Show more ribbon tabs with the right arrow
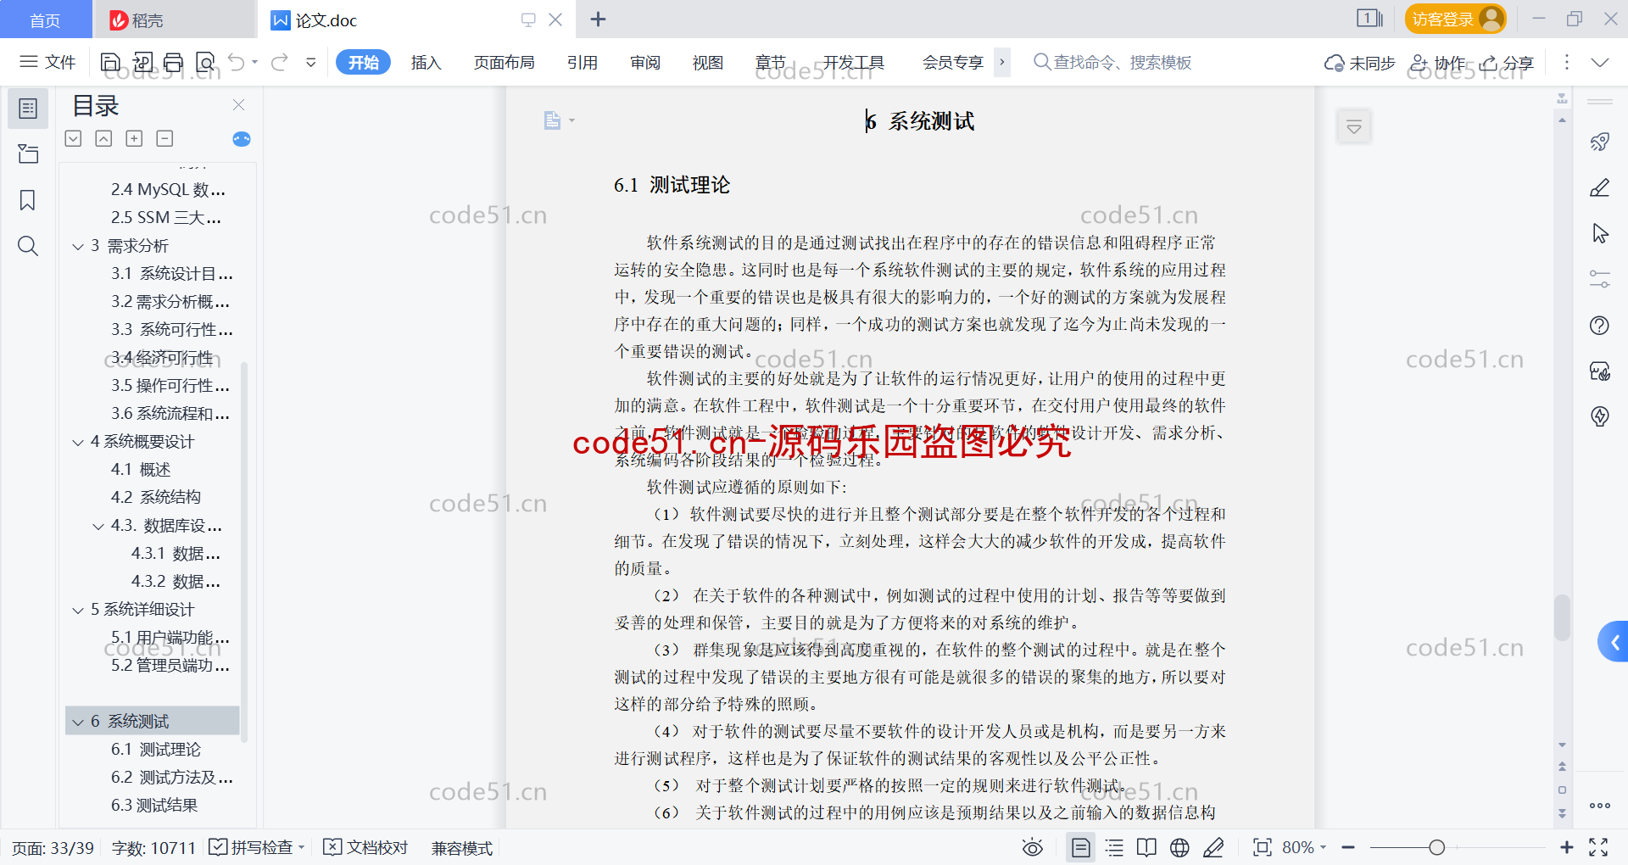The image size is (1628, 865). pos(1002,62)
